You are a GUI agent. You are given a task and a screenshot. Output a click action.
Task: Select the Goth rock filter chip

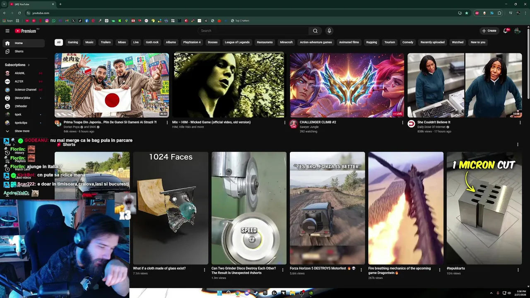(152, 42)
